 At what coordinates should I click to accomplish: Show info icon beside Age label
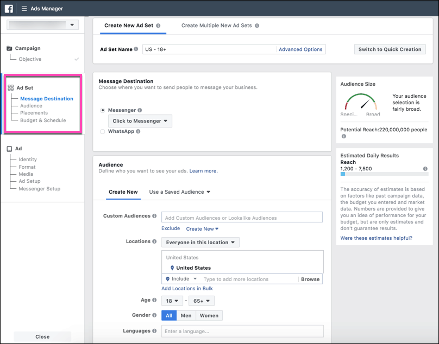[154, 300]
